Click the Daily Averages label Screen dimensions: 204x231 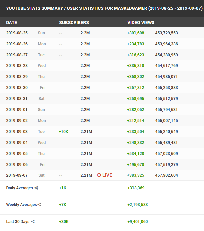20,188
